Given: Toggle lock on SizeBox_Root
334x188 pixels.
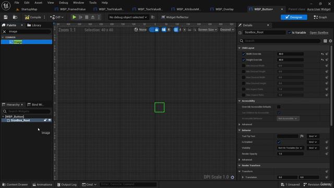Looking at the screenshot, I should (x=45, y=120).
